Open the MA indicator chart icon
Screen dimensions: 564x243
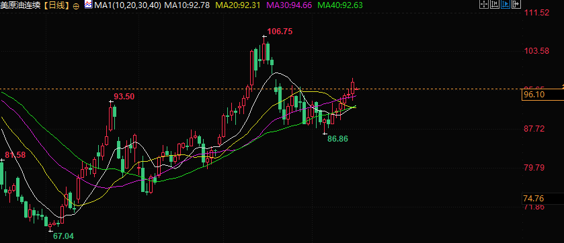point(88,5)
